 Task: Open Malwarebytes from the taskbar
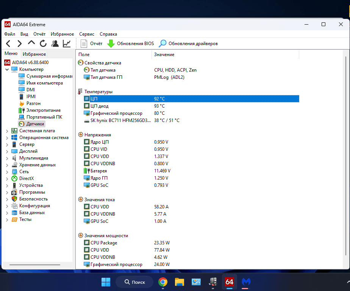(x=246, y=282)
